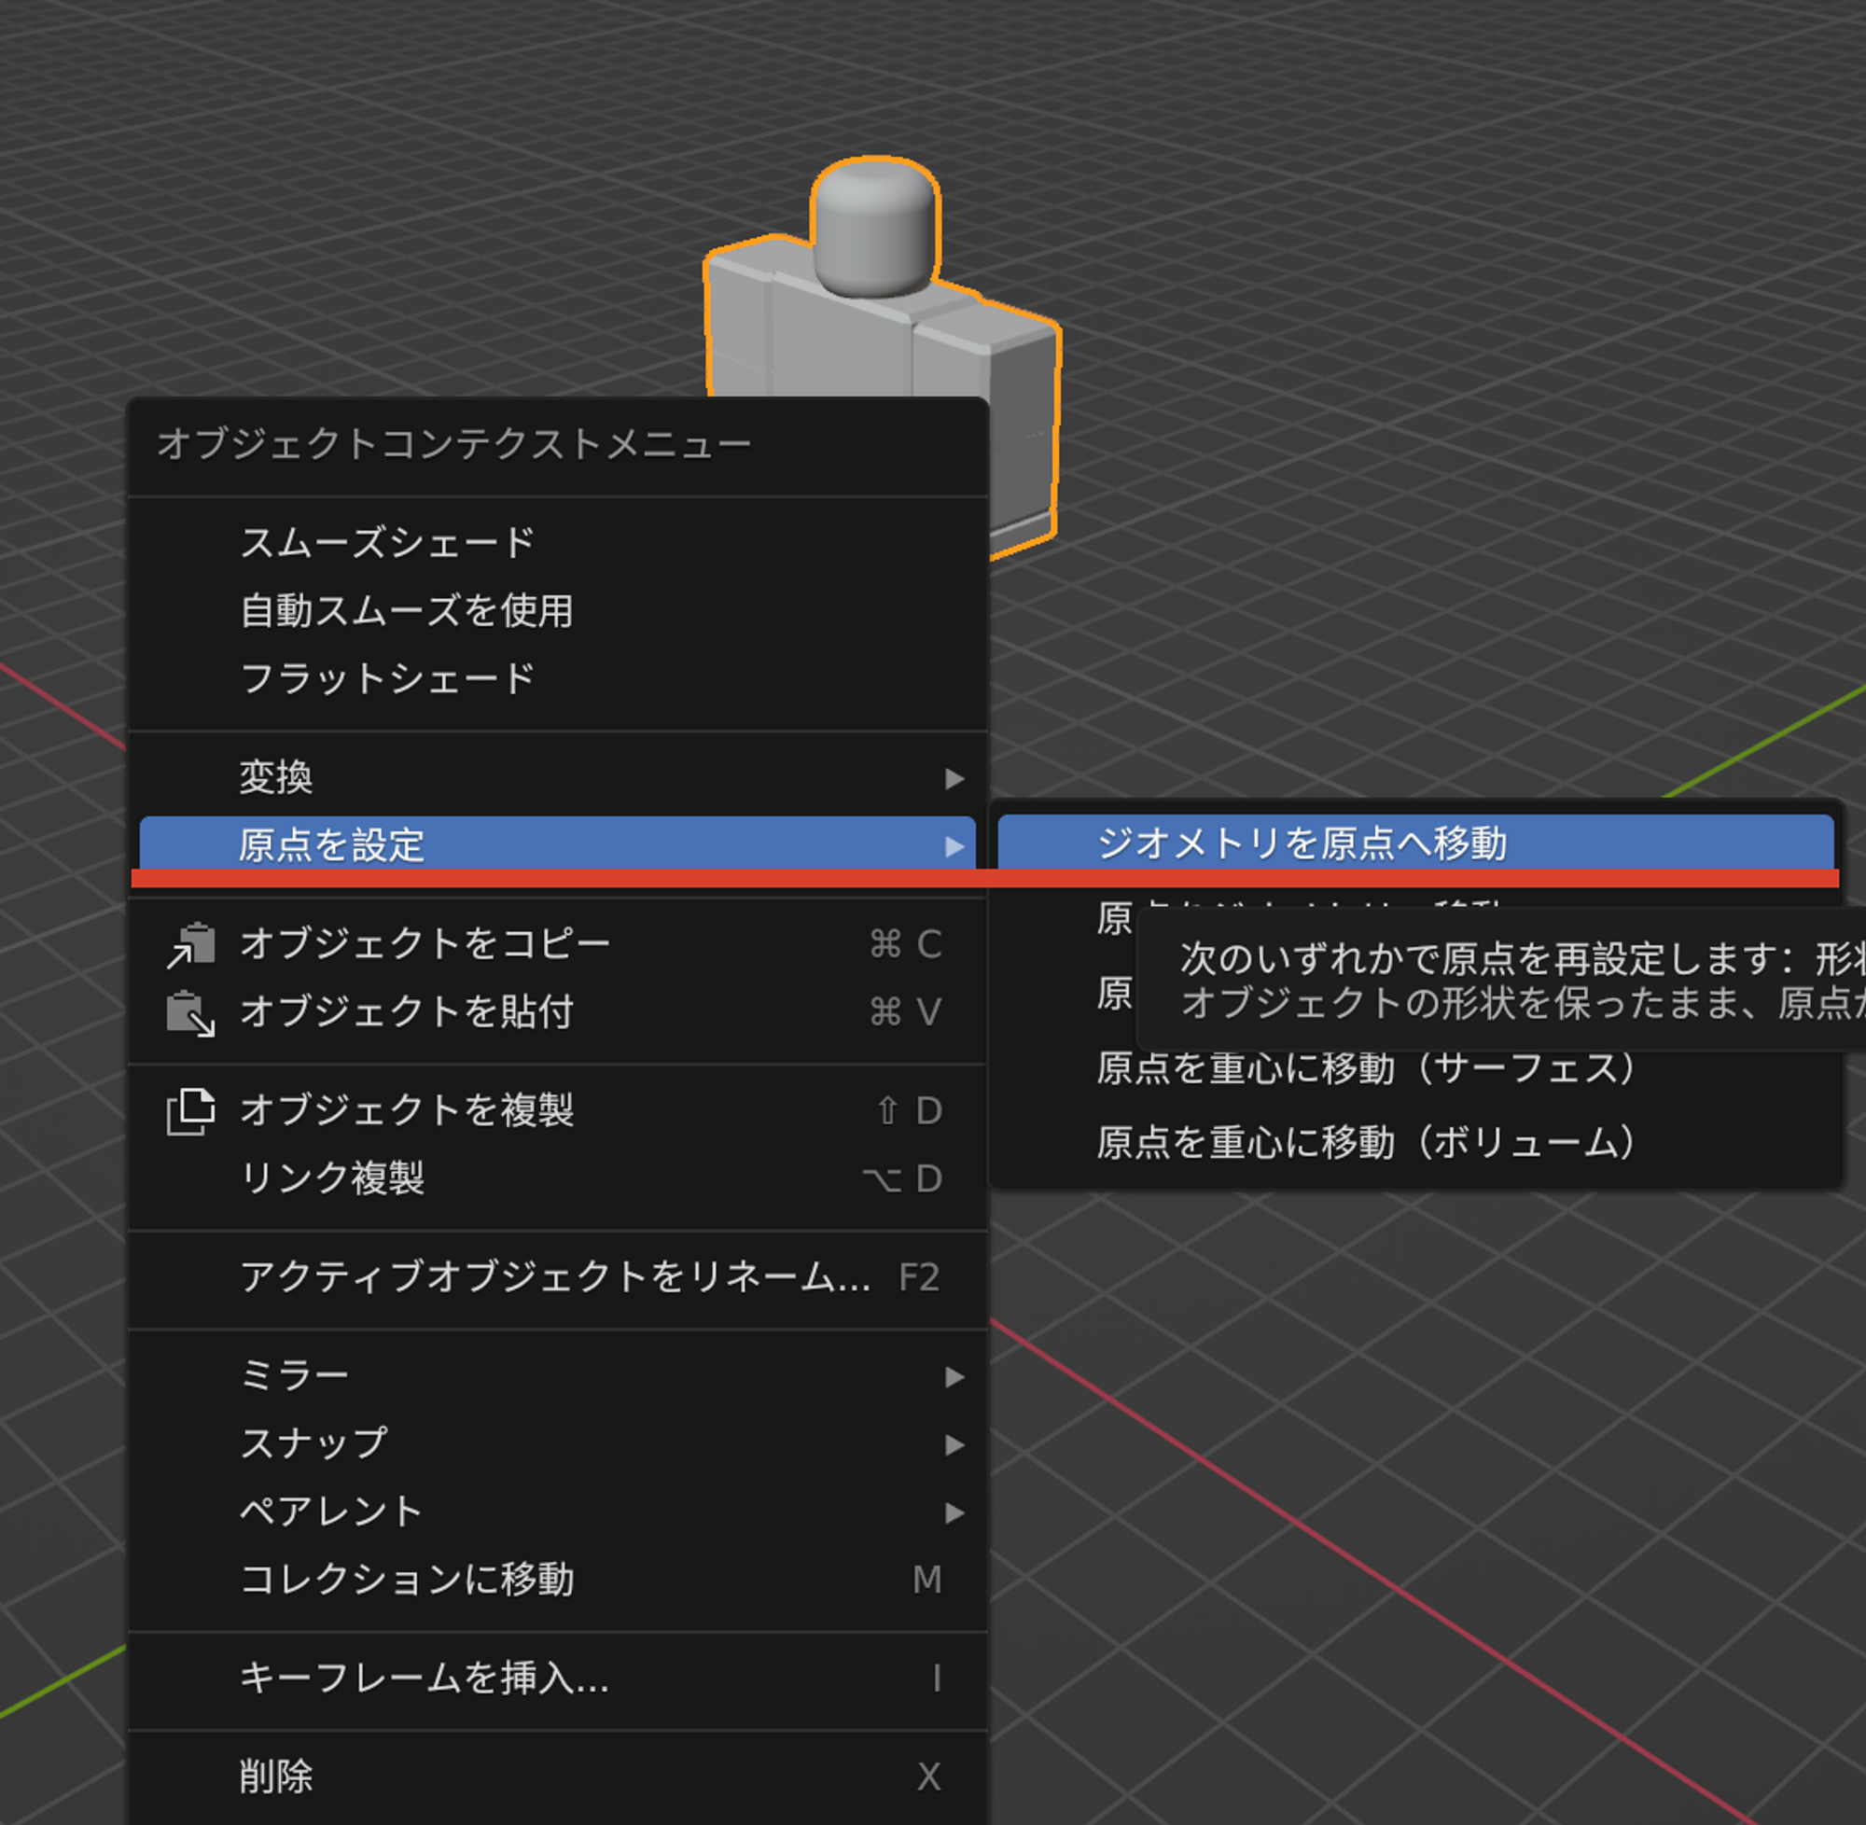Choose リンク複製 menu entry

click(557, 1178)
